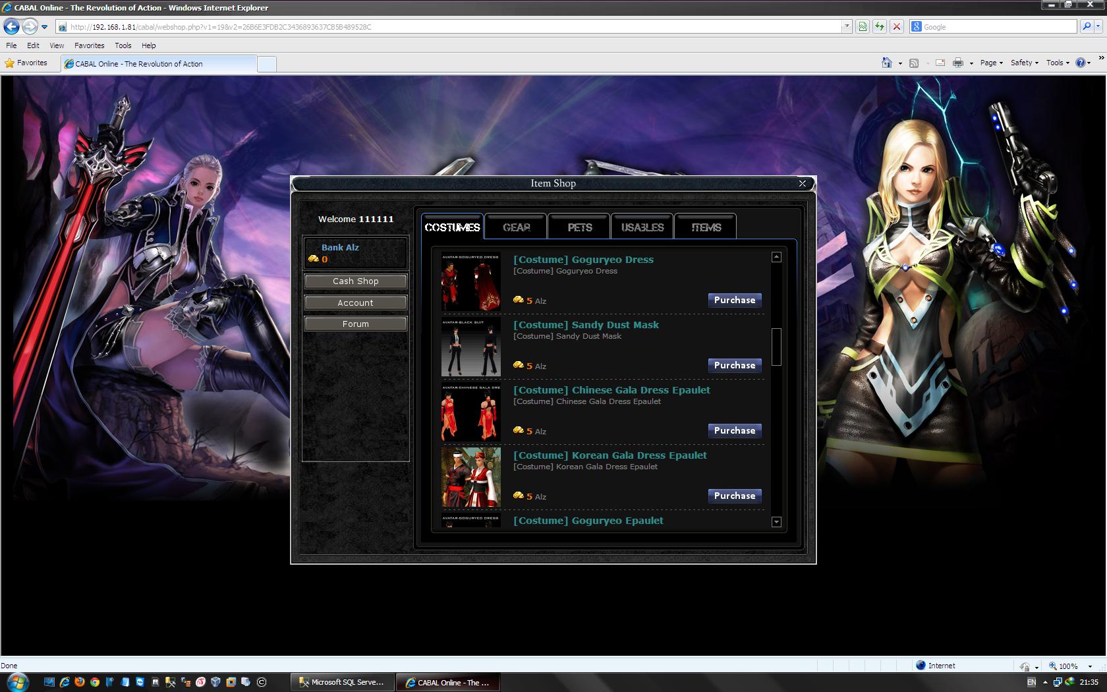Image resolution: width=1107 pixels, height=692 pixels.
Task: Click the item list scrollbar down arrow
Action: point(776,522)
